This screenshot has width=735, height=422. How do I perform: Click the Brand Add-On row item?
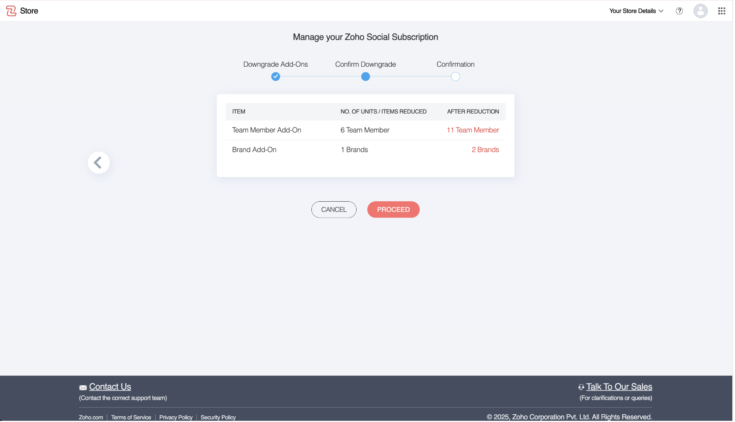(x=254, y=150)
